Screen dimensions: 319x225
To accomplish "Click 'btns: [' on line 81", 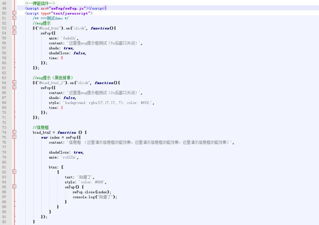I will 56,167.
